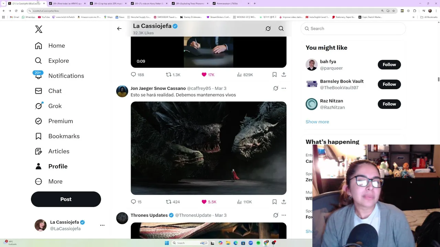440x247 pixels.
Task: Open more options on Thrones Updates post
Action: point(284,215)
